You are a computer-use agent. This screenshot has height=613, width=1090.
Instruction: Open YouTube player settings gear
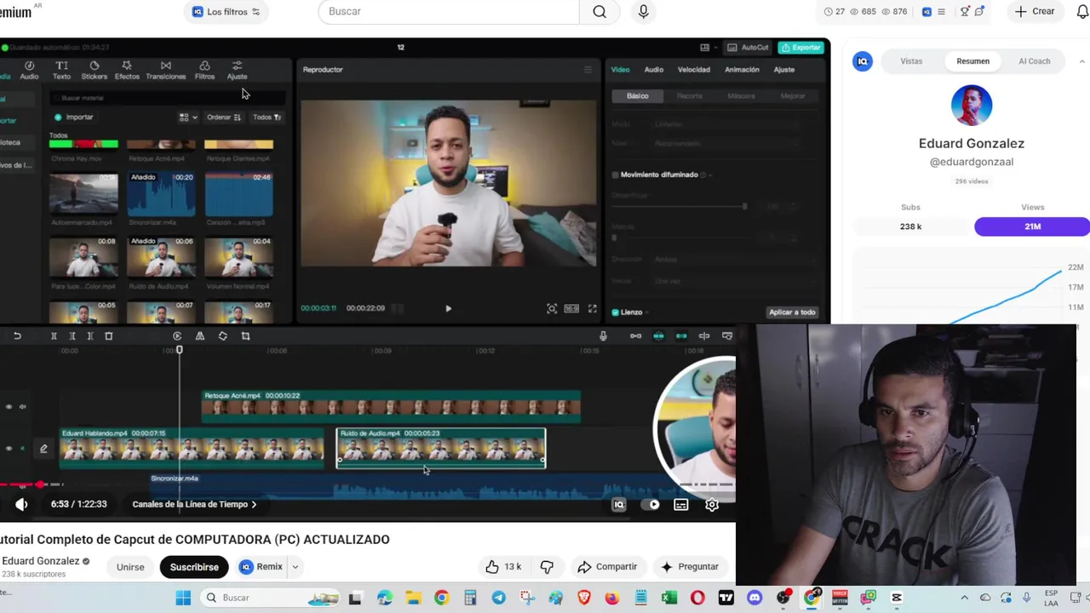point(712,505)
